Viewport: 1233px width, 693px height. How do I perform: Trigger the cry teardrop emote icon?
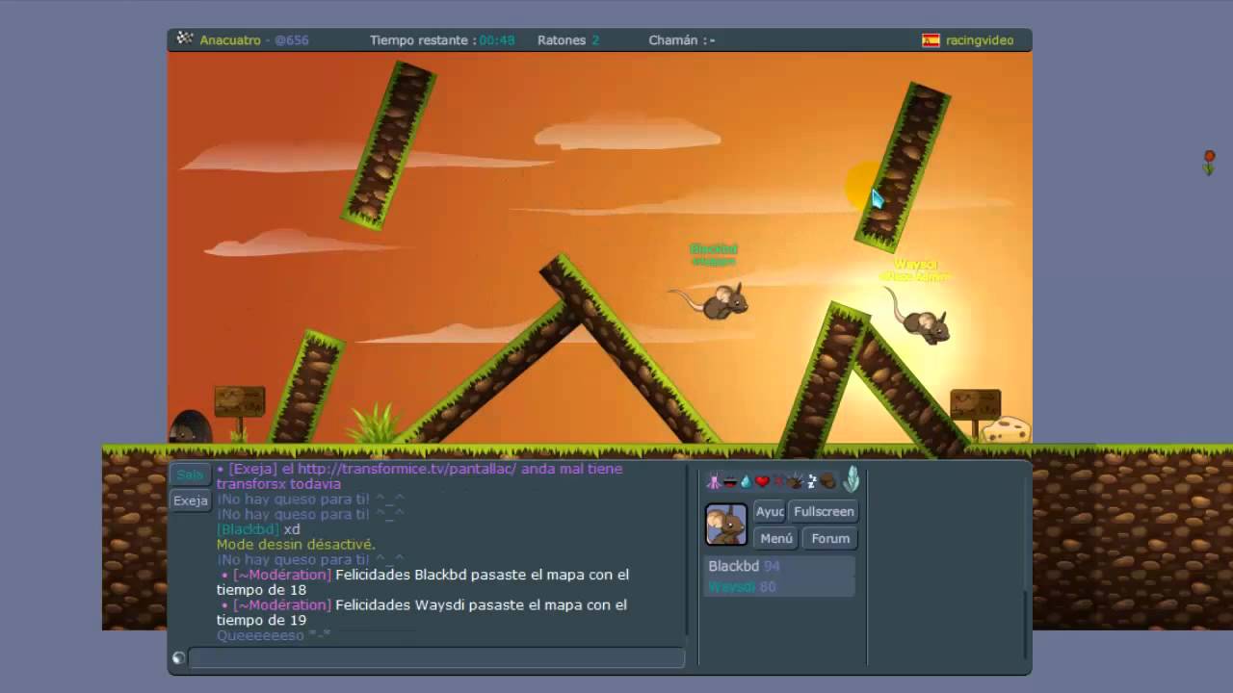tap(746, 481)
